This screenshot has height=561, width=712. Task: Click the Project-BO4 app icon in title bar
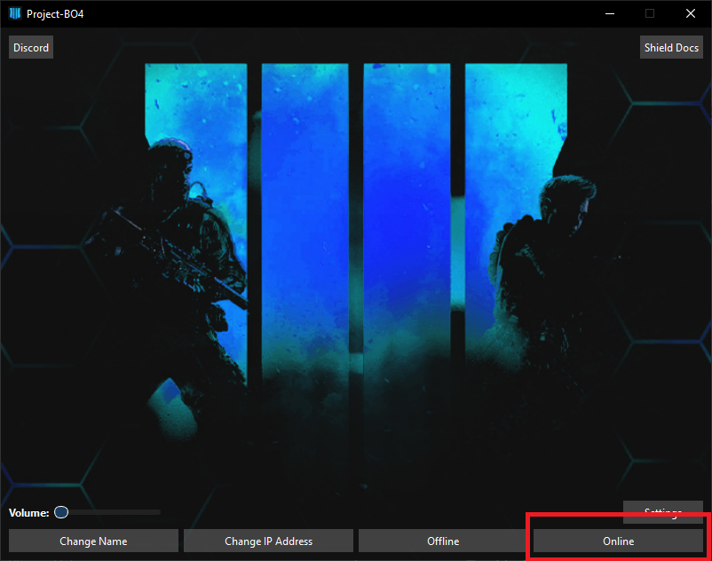tap(14, 13)
